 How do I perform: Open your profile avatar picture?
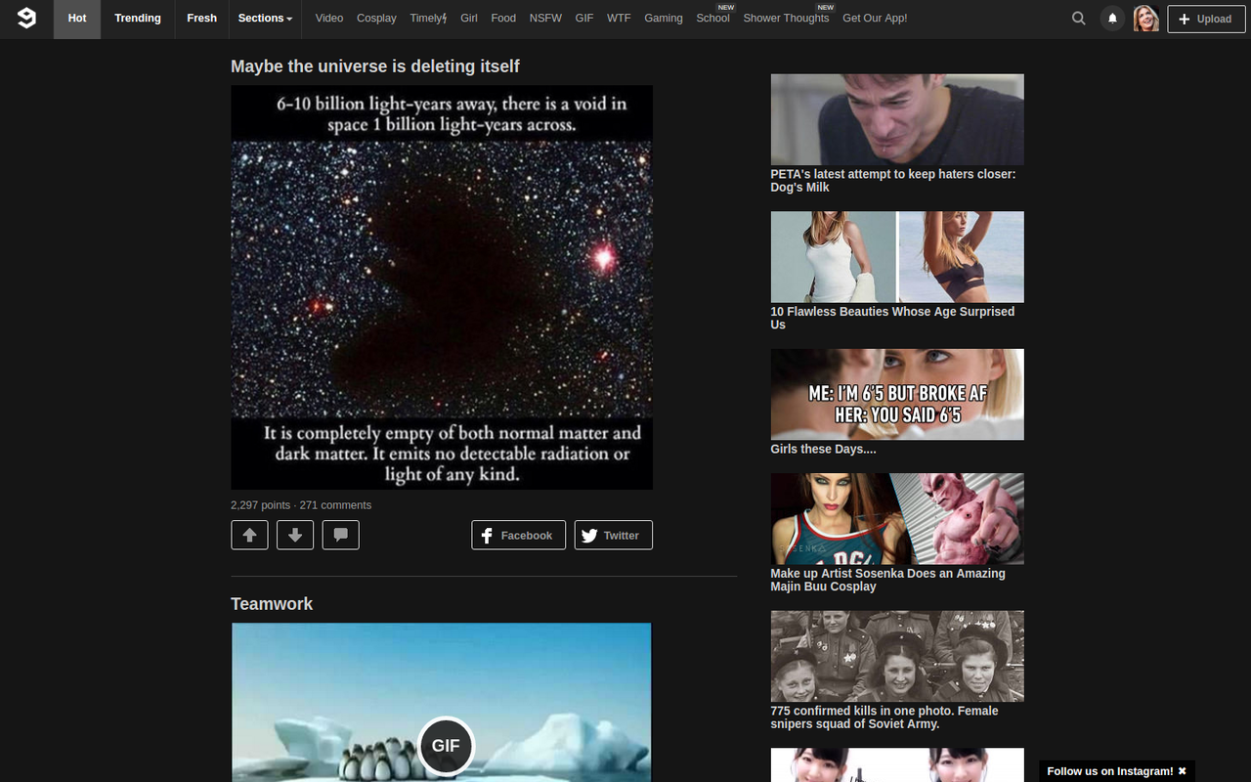point(1145,18)
